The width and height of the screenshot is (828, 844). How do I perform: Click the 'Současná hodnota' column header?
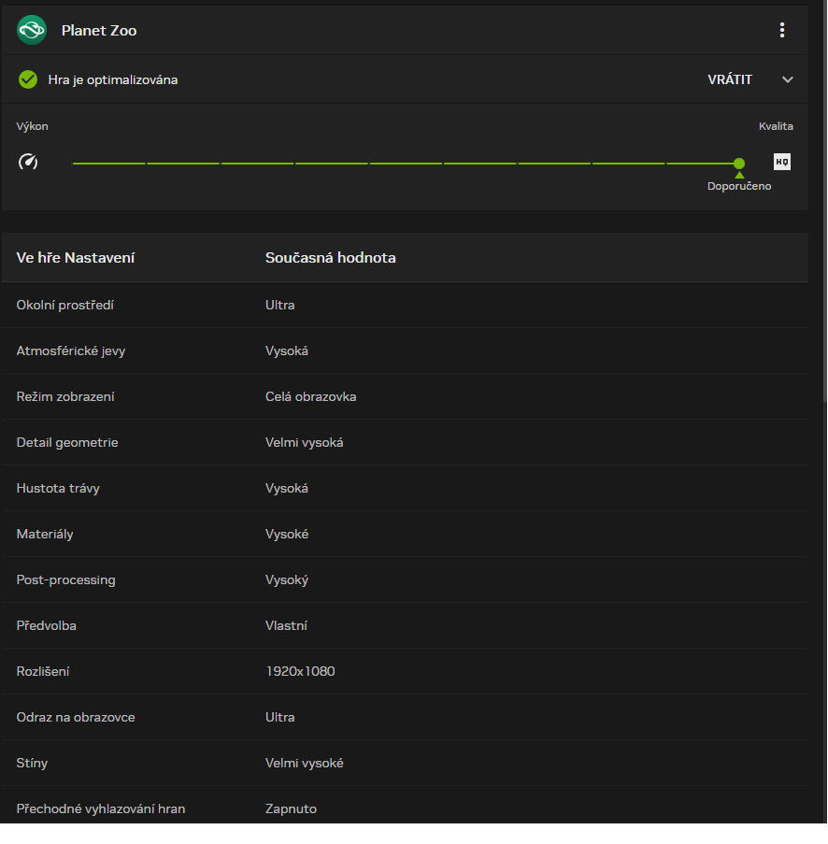pos(331,258)
